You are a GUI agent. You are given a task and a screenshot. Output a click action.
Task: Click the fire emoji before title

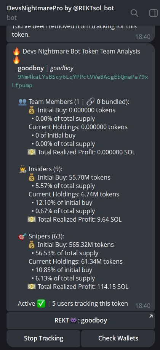click(16, 52)
